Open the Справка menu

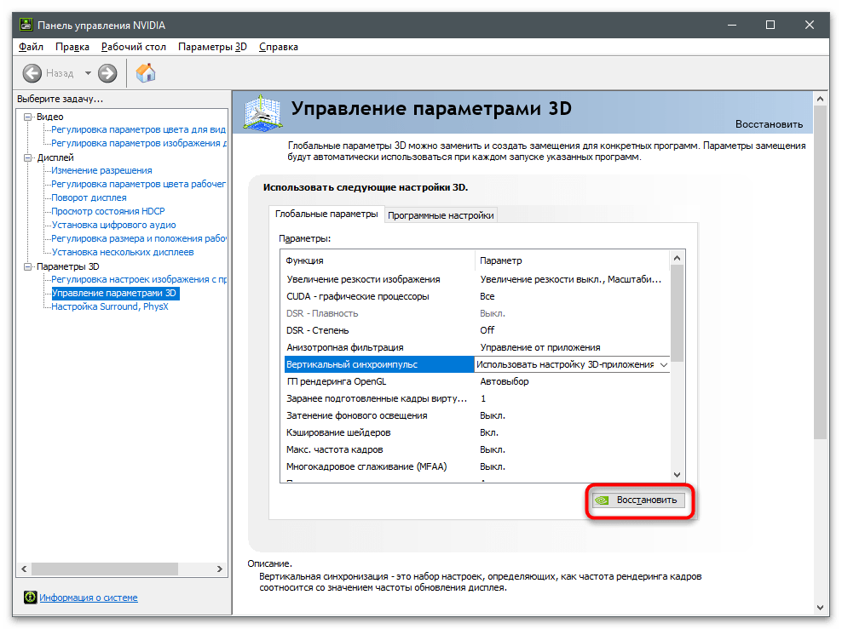tap(278, 47)
